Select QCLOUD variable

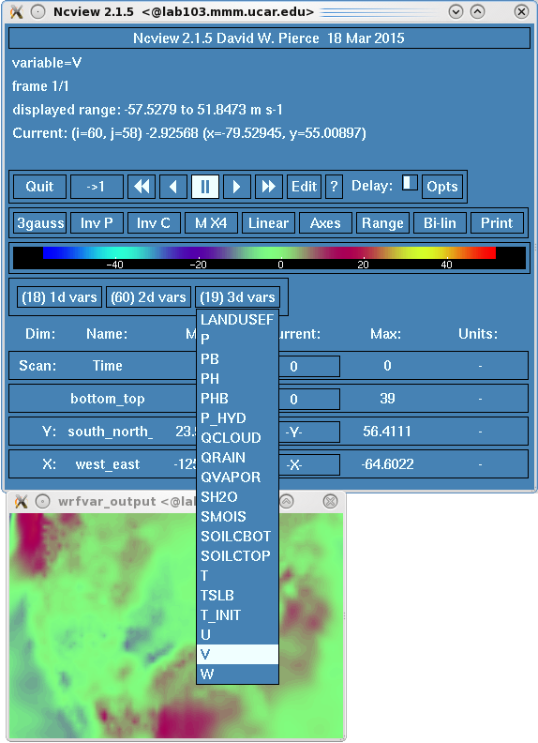237,438
